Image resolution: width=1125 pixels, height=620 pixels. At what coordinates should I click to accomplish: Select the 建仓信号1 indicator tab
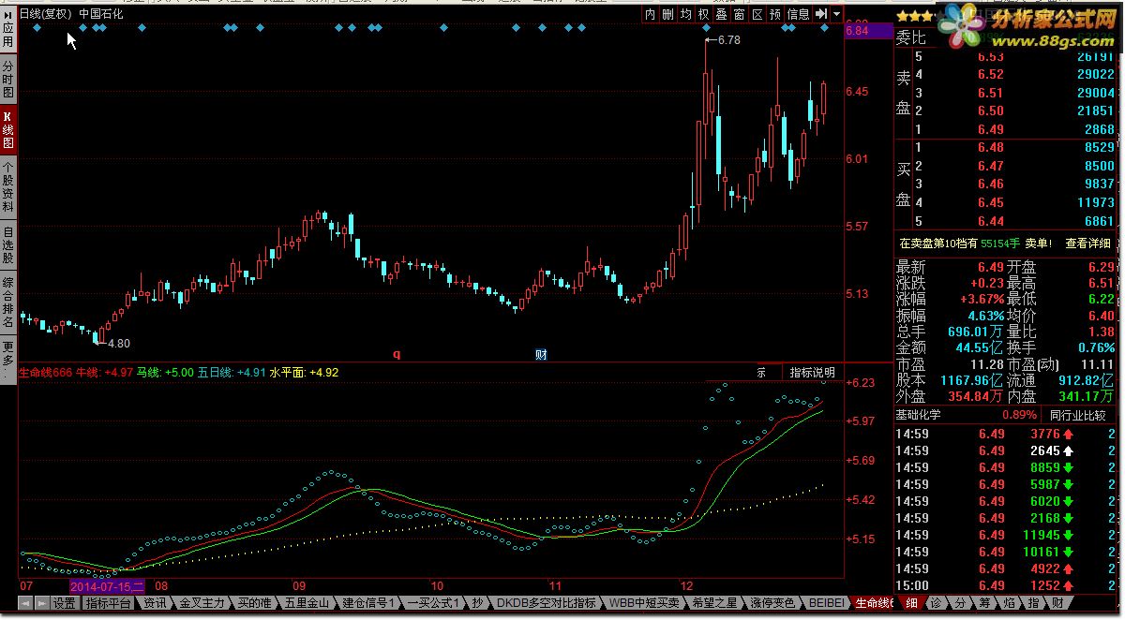369,603
